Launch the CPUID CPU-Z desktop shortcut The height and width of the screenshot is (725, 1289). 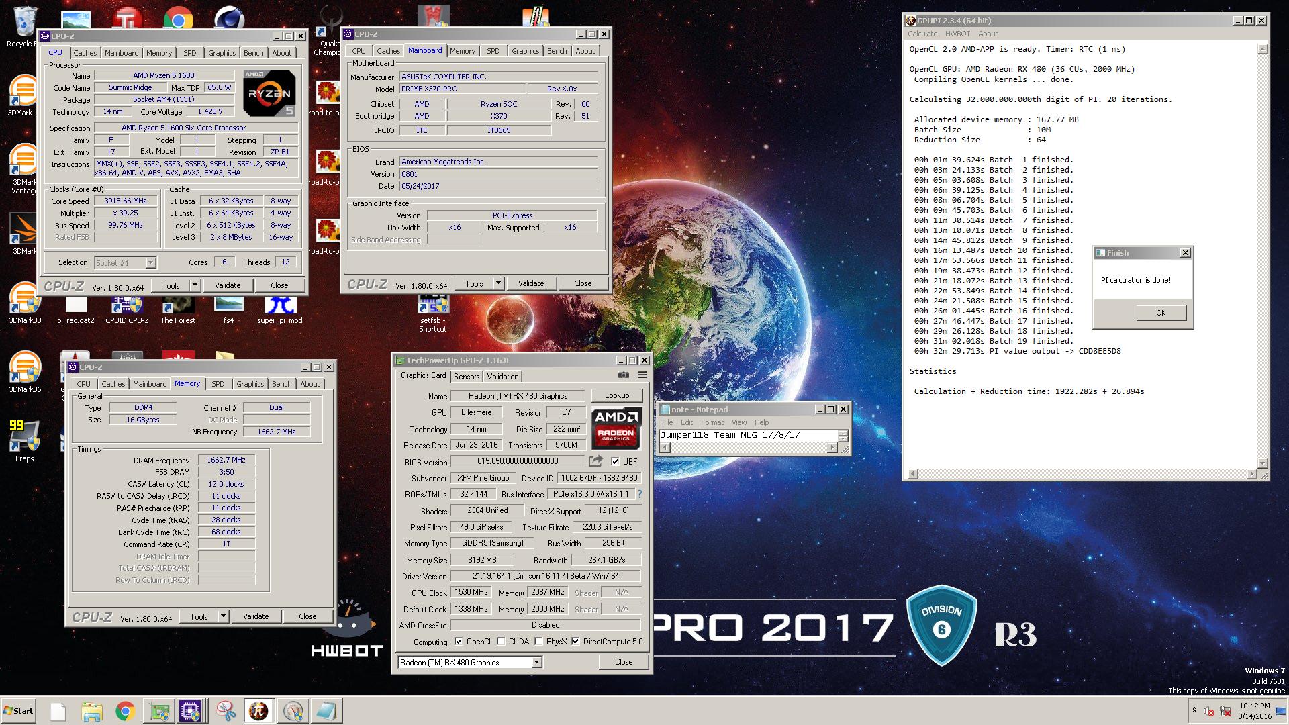pyautogui.click(x=127, y=310)
